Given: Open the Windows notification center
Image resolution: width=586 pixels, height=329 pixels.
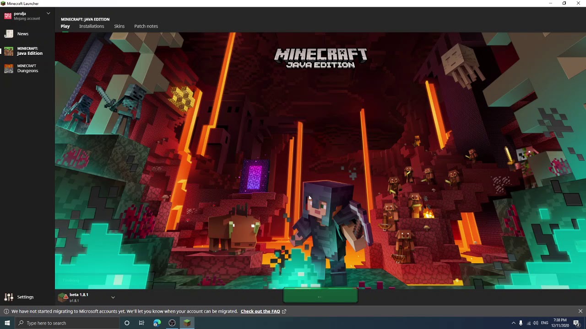Looking at the screenshot, I should pyautogui.click(x=577, y=323).
